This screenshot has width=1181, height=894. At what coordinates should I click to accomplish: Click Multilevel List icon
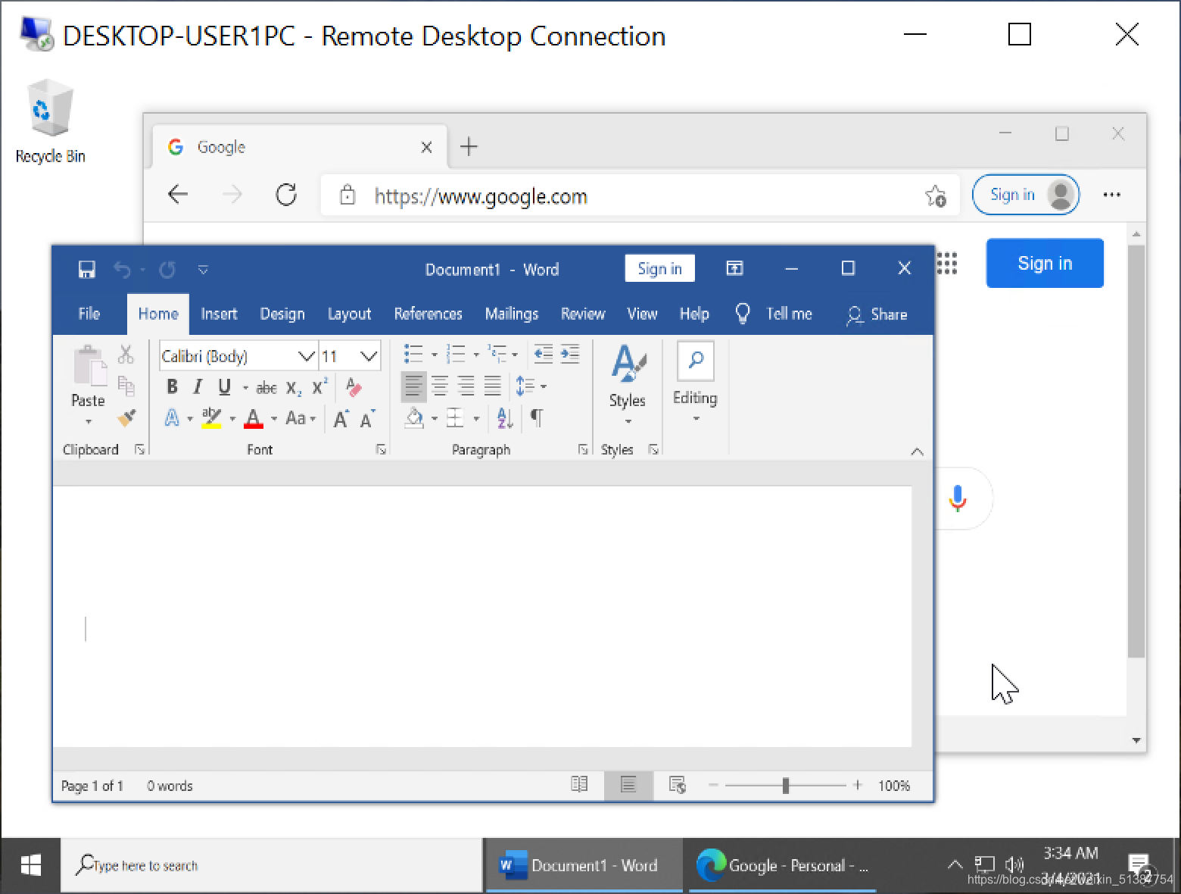tap(497, 354)
